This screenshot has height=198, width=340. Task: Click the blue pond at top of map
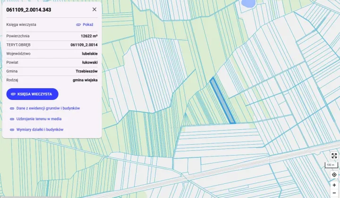248,3
